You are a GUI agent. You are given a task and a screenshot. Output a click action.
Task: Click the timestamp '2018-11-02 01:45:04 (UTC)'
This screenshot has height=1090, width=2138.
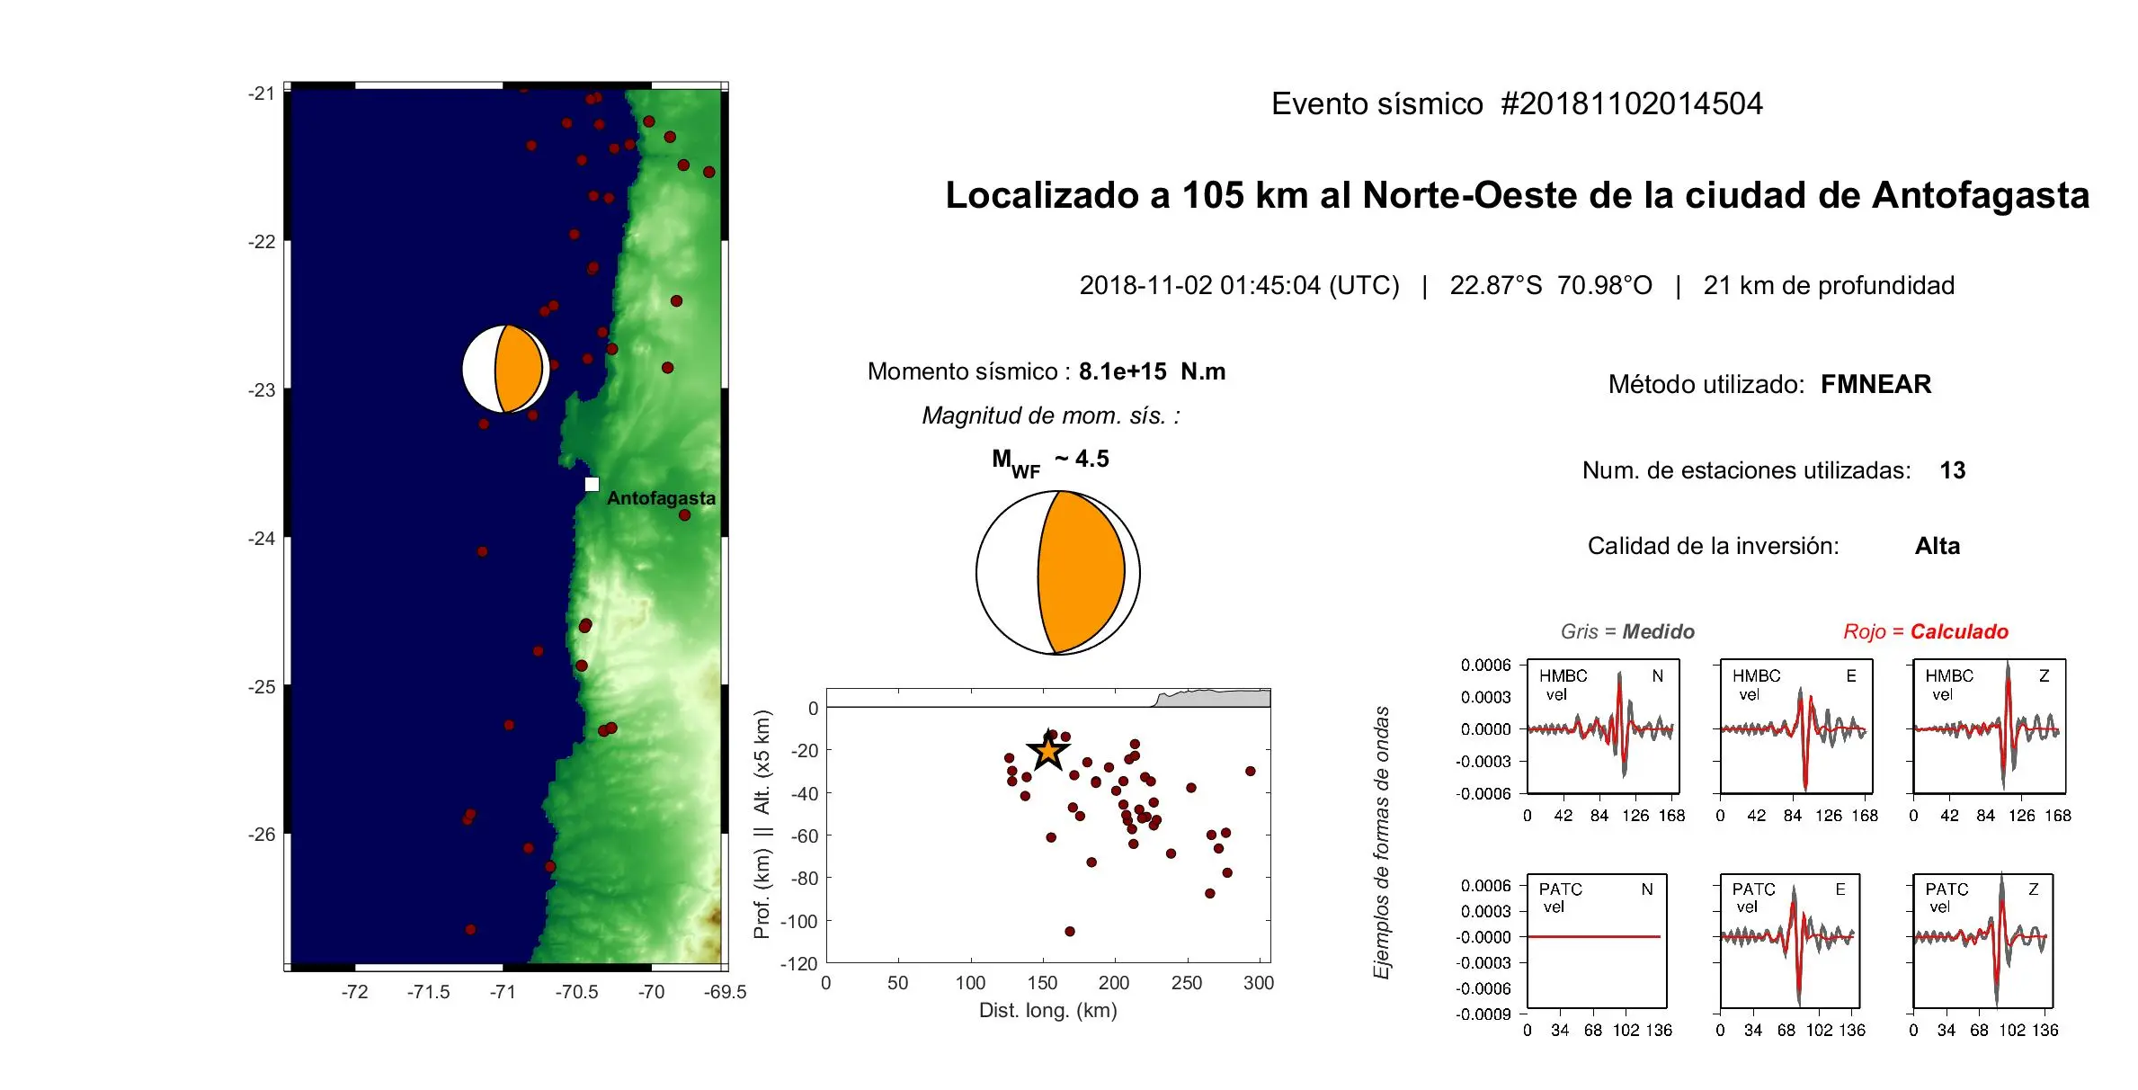[x=1239, y=285]
